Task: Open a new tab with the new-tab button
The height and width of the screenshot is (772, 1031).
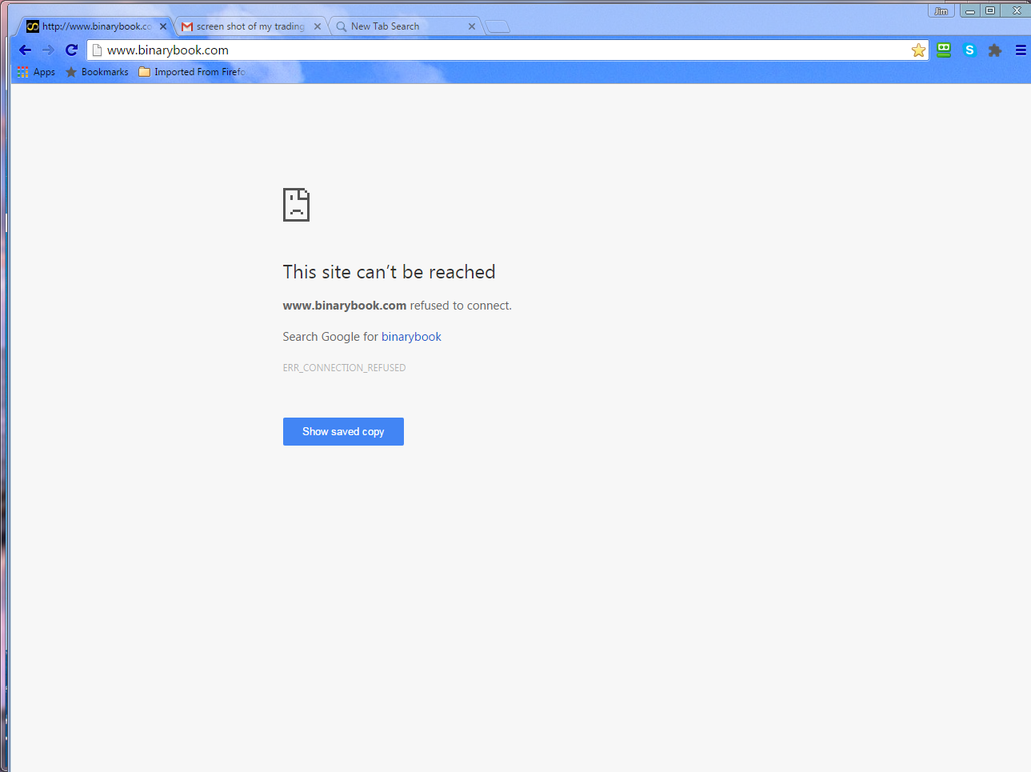Action: (498, 26)
